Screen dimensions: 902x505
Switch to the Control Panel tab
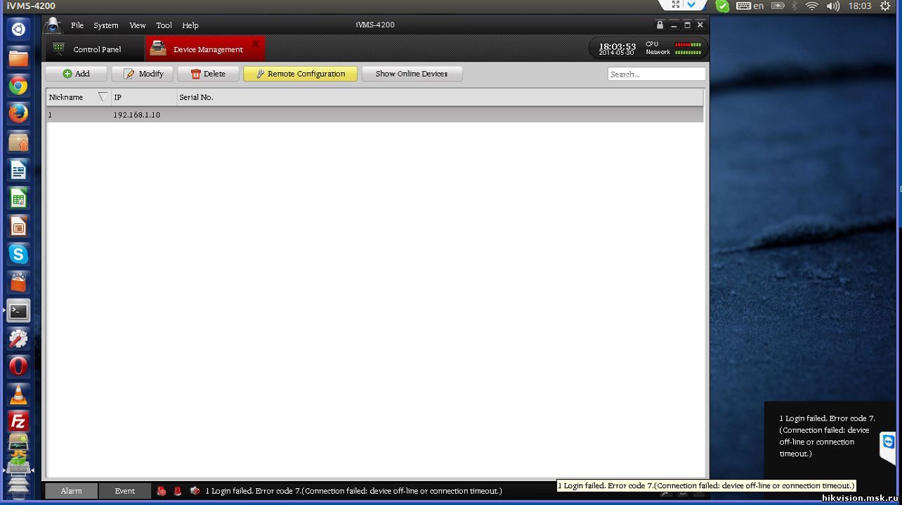point(95,49)
